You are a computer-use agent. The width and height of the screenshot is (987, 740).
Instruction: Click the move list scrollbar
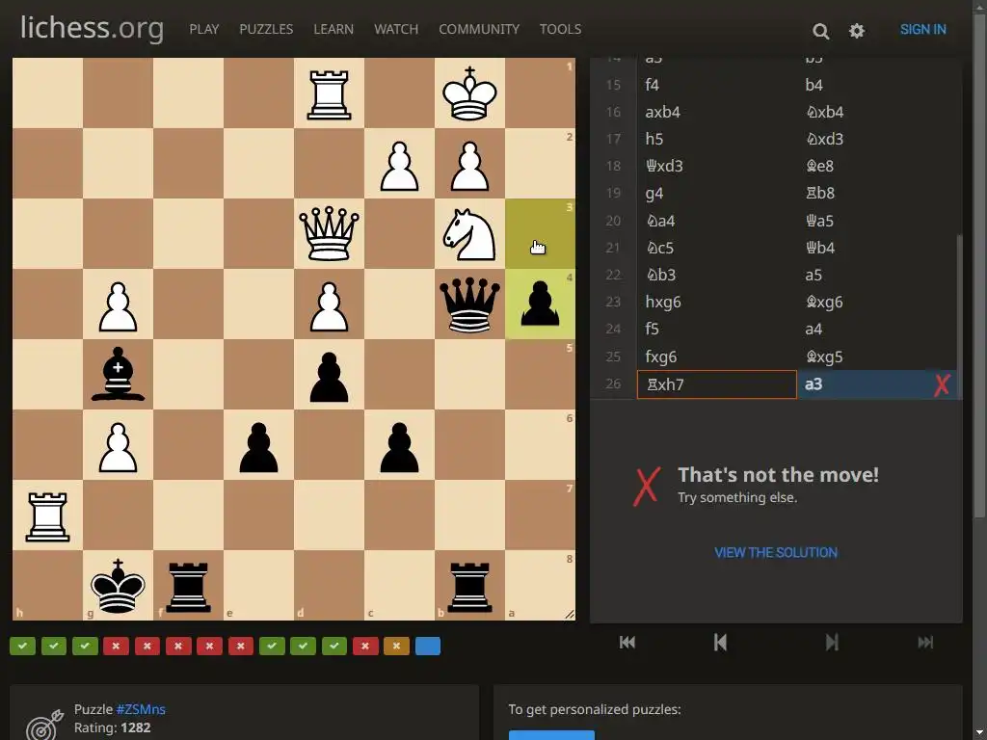[959, 316]
